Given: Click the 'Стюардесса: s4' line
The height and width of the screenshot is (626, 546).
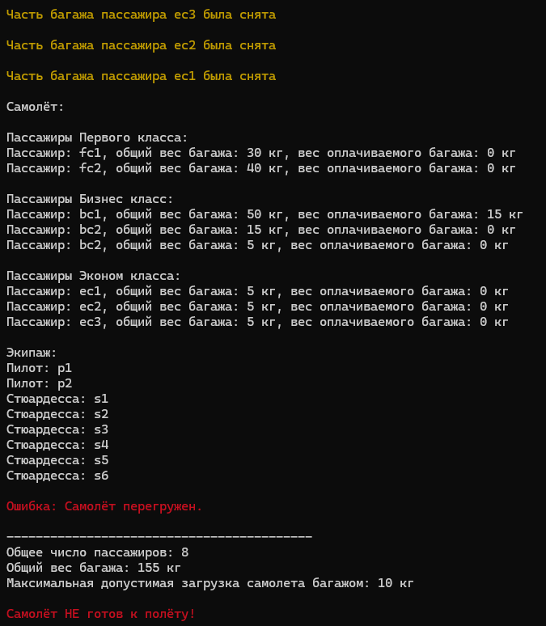Looking at the screenshot, I should tap(57, 445).
